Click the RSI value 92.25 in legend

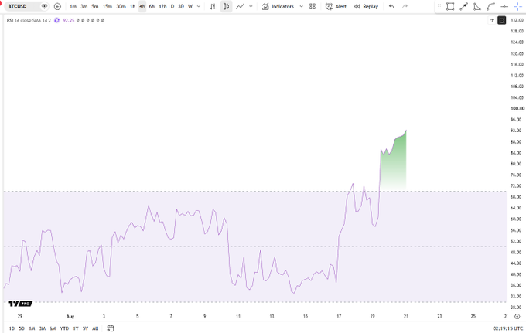pyautogui.click(x=68, y=20)
